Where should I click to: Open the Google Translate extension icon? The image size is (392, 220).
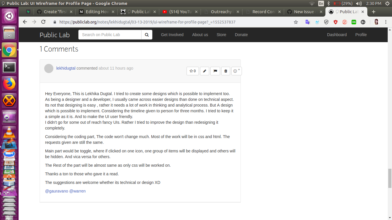click(308, 22)
